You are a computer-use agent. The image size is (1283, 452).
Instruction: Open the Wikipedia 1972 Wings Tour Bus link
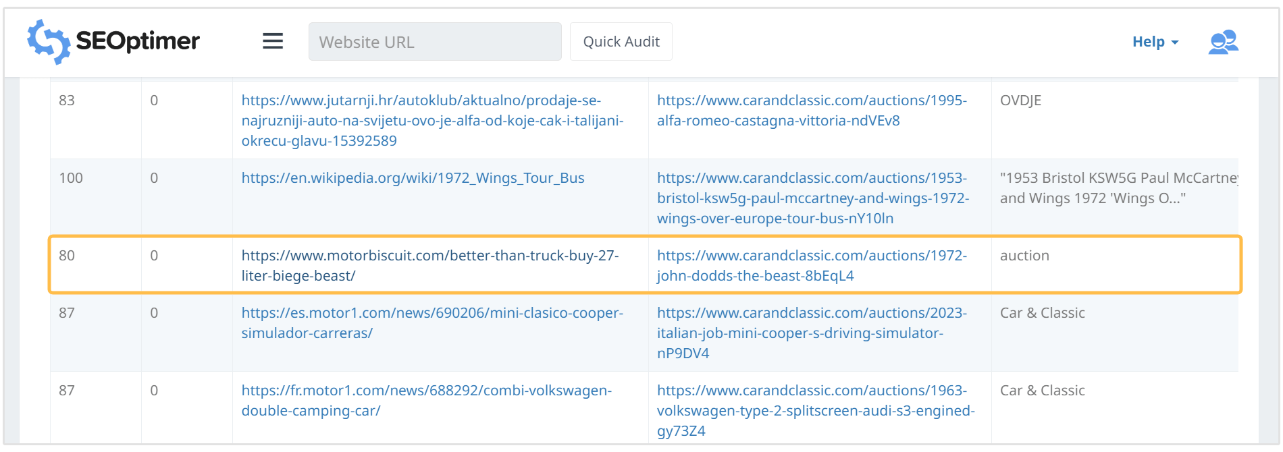[x=413, y=178]
